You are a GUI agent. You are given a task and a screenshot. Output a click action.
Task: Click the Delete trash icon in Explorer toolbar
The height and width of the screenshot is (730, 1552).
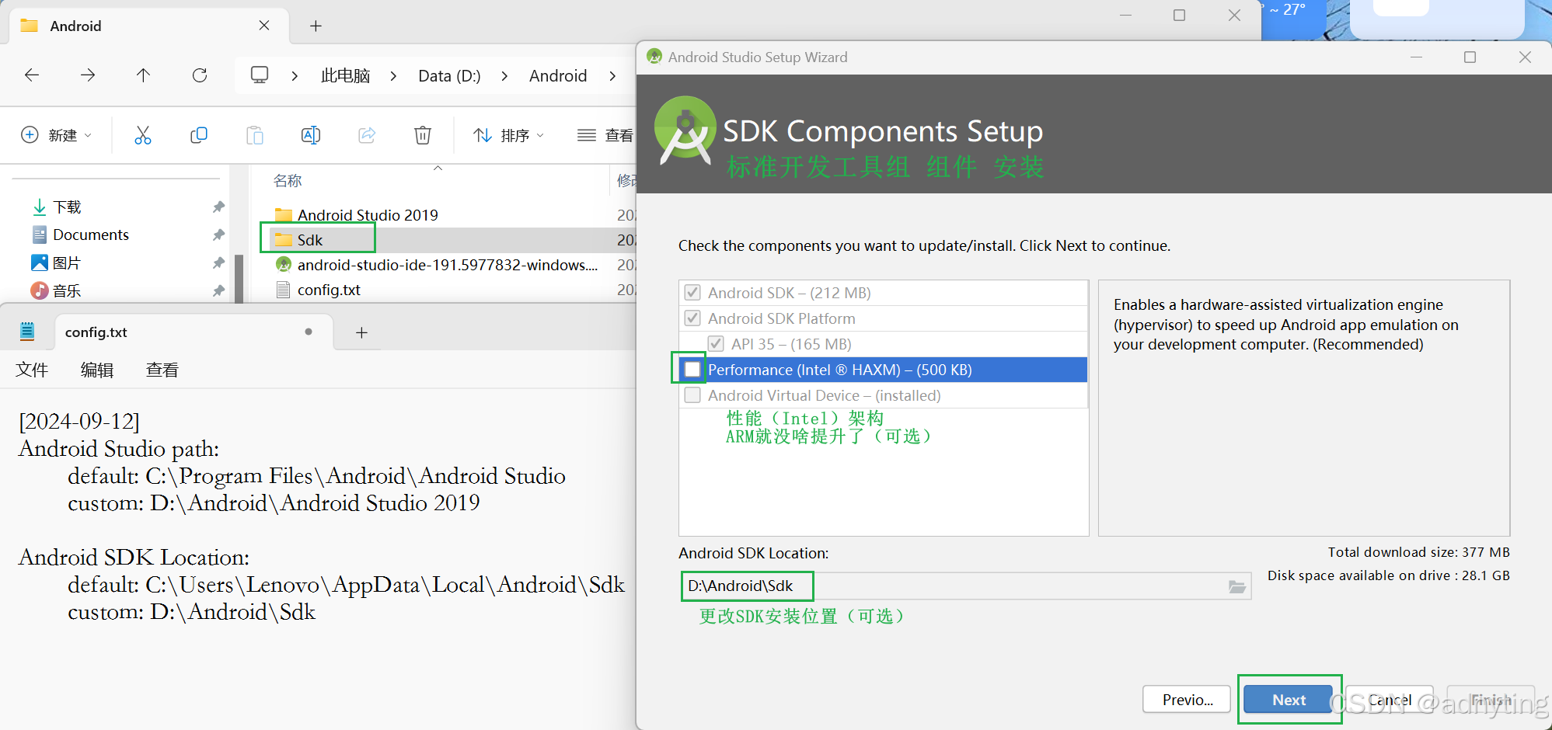(x=423, y=135)
